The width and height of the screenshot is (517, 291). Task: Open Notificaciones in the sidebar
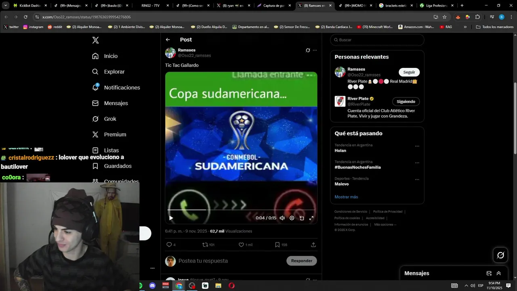click(116, 87)
